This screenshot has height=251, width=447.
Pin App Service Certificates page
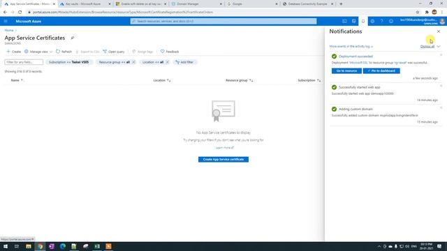(73, 38)
